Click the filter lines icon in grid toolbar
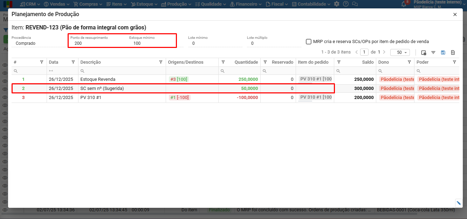 point(433,52)
